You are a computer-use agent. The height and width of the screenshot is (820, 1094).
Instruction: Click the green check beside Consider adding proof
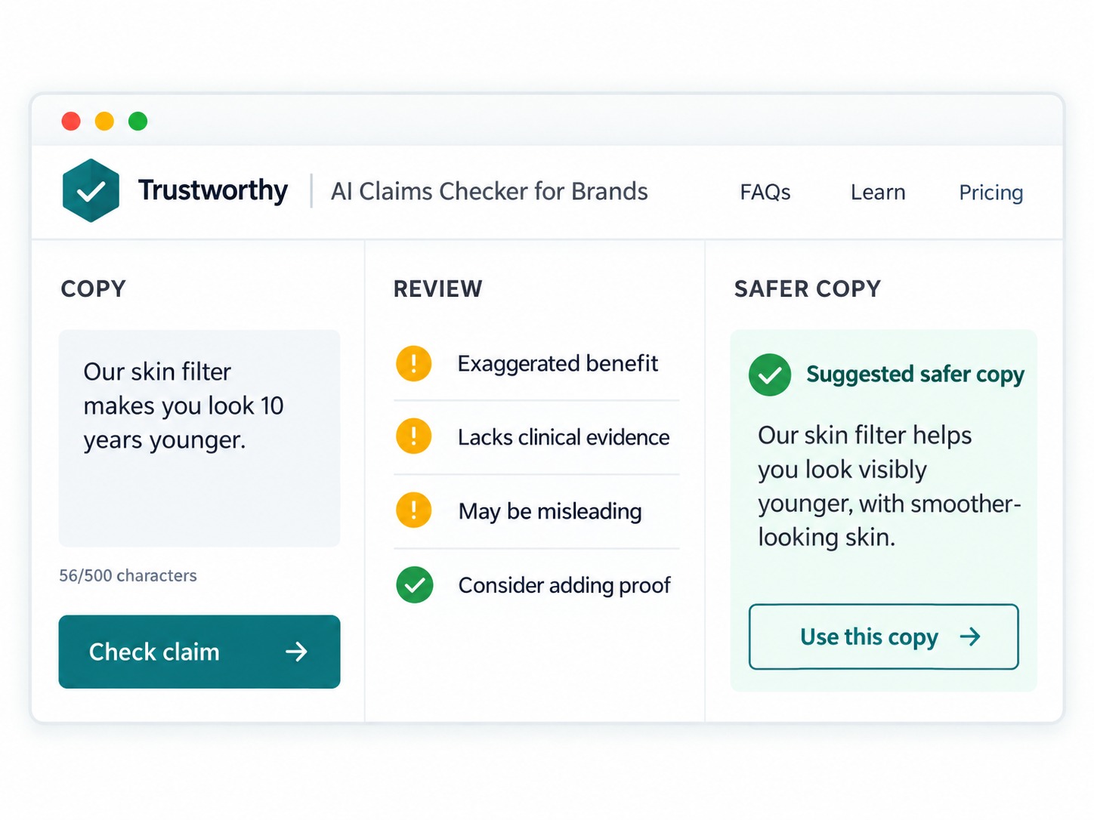pos(415,584)
